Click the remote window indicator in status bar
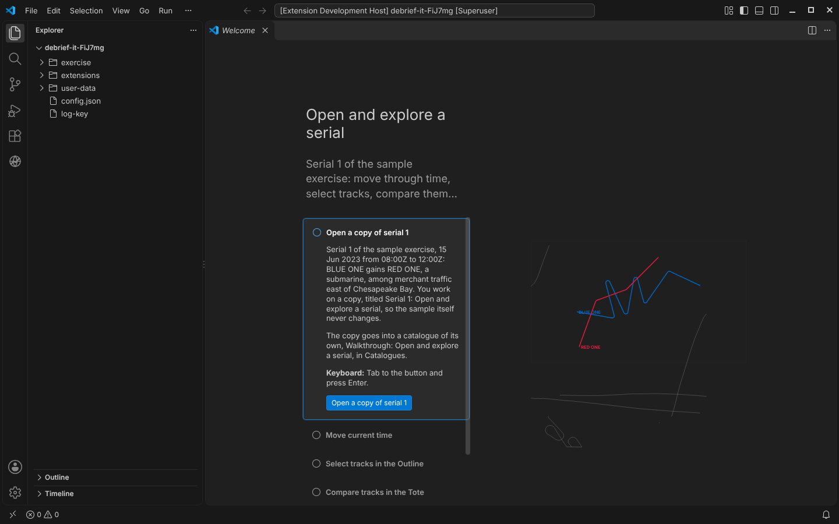The width and height of the screenshot is (839, 524). click(x=13, y=515)
